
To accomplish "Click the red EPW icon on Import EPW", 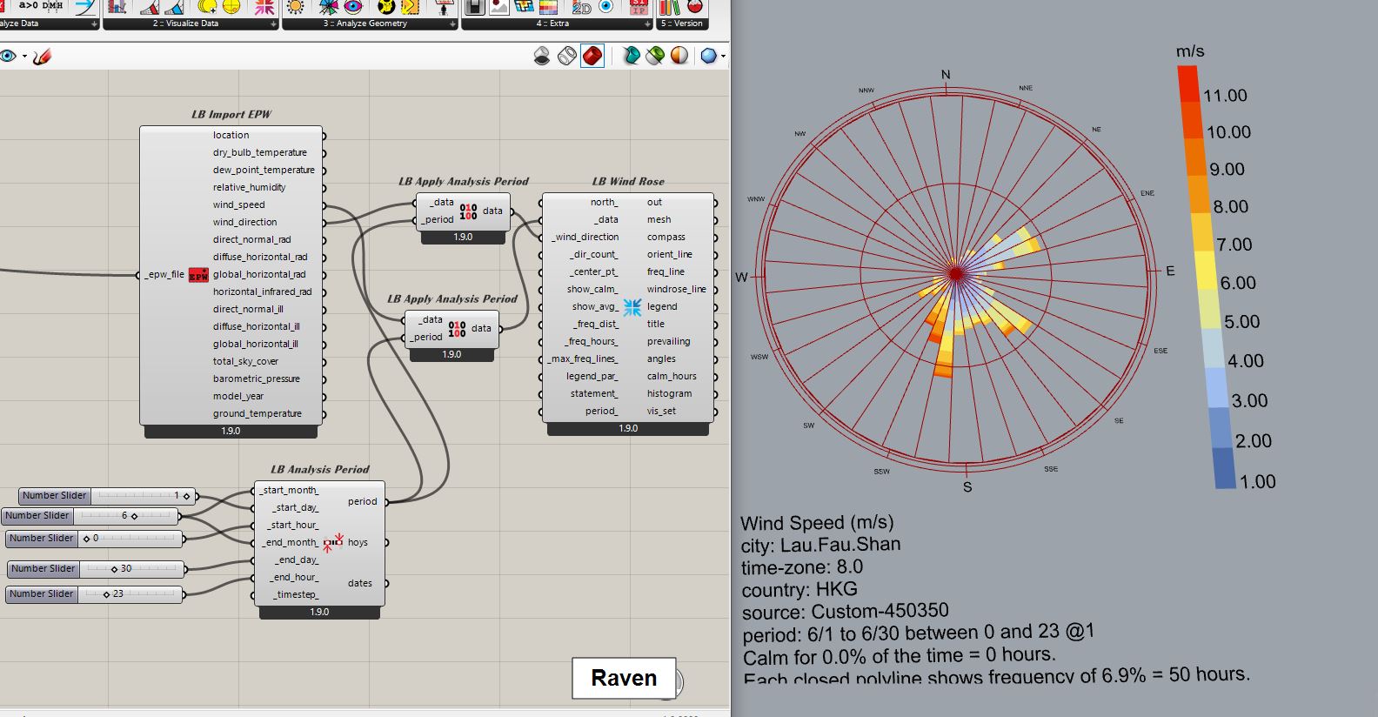I will coord(198,275).
